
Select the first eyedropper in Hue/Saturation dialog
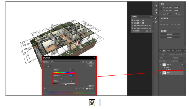[x=76, y=89]
